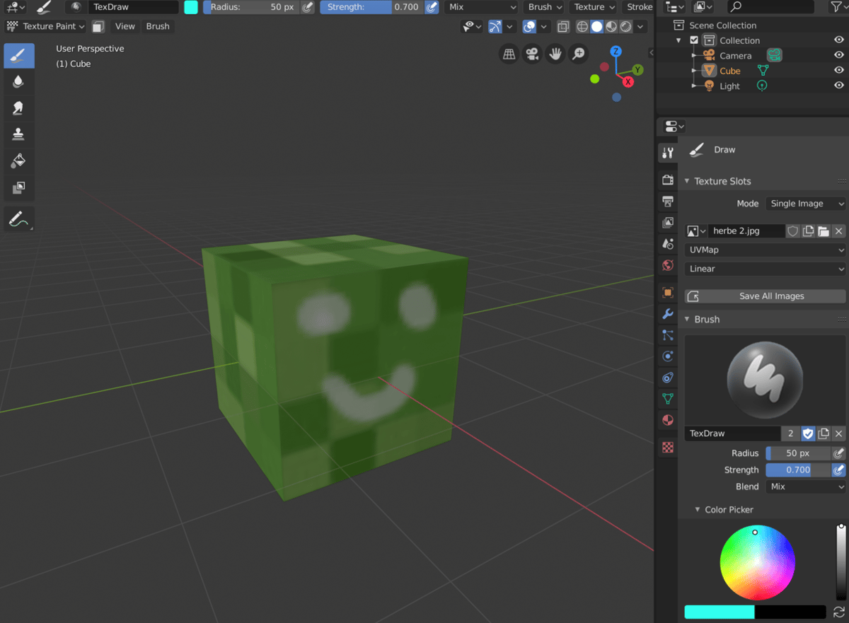
Task: Toggle orthographic/perspective grid view icon
Action: click(x=509, y=54)
